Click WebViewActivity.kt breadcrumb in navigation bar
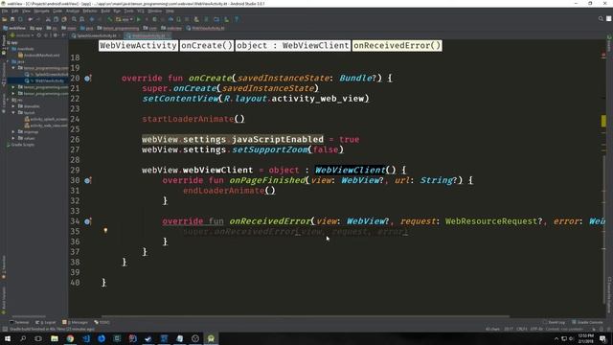Screen dimensions: 613x345 (206, 28)
